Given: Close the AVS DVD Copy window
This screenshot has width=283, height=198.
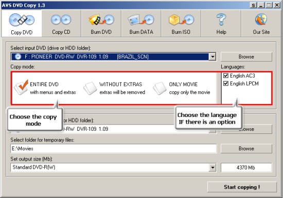Looking at the screenshot, I should click(277, 5).
